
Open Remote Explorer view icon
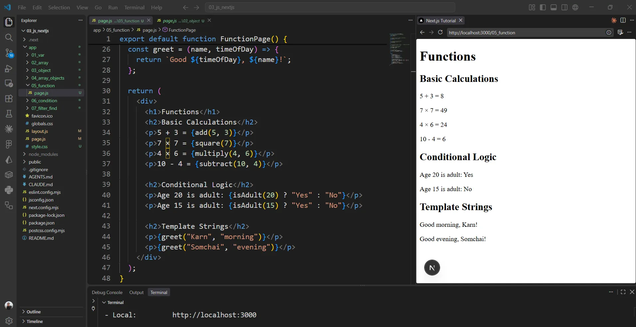pyautogui.click(x=9, y=83)
